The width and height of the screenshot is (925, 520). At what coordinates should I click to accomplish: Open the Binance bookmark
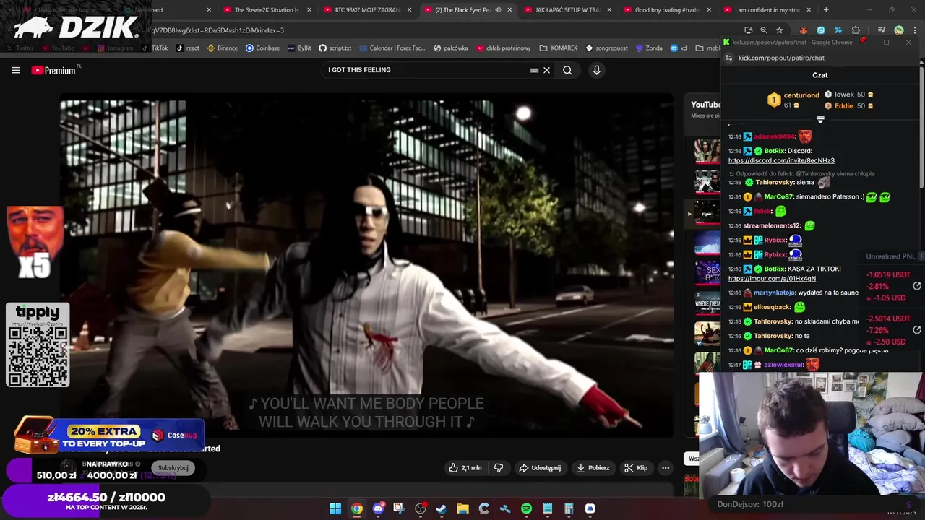click(x=223, y=48)
